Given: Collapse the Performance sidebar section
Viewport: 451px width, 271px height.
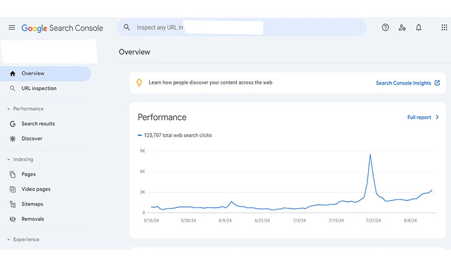Looking at the screenshot, I should click(25, 109).
